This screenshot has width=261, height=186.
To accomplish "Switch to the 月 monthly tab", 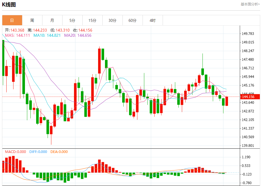I will pyautogui.click(x=52, y=20).
